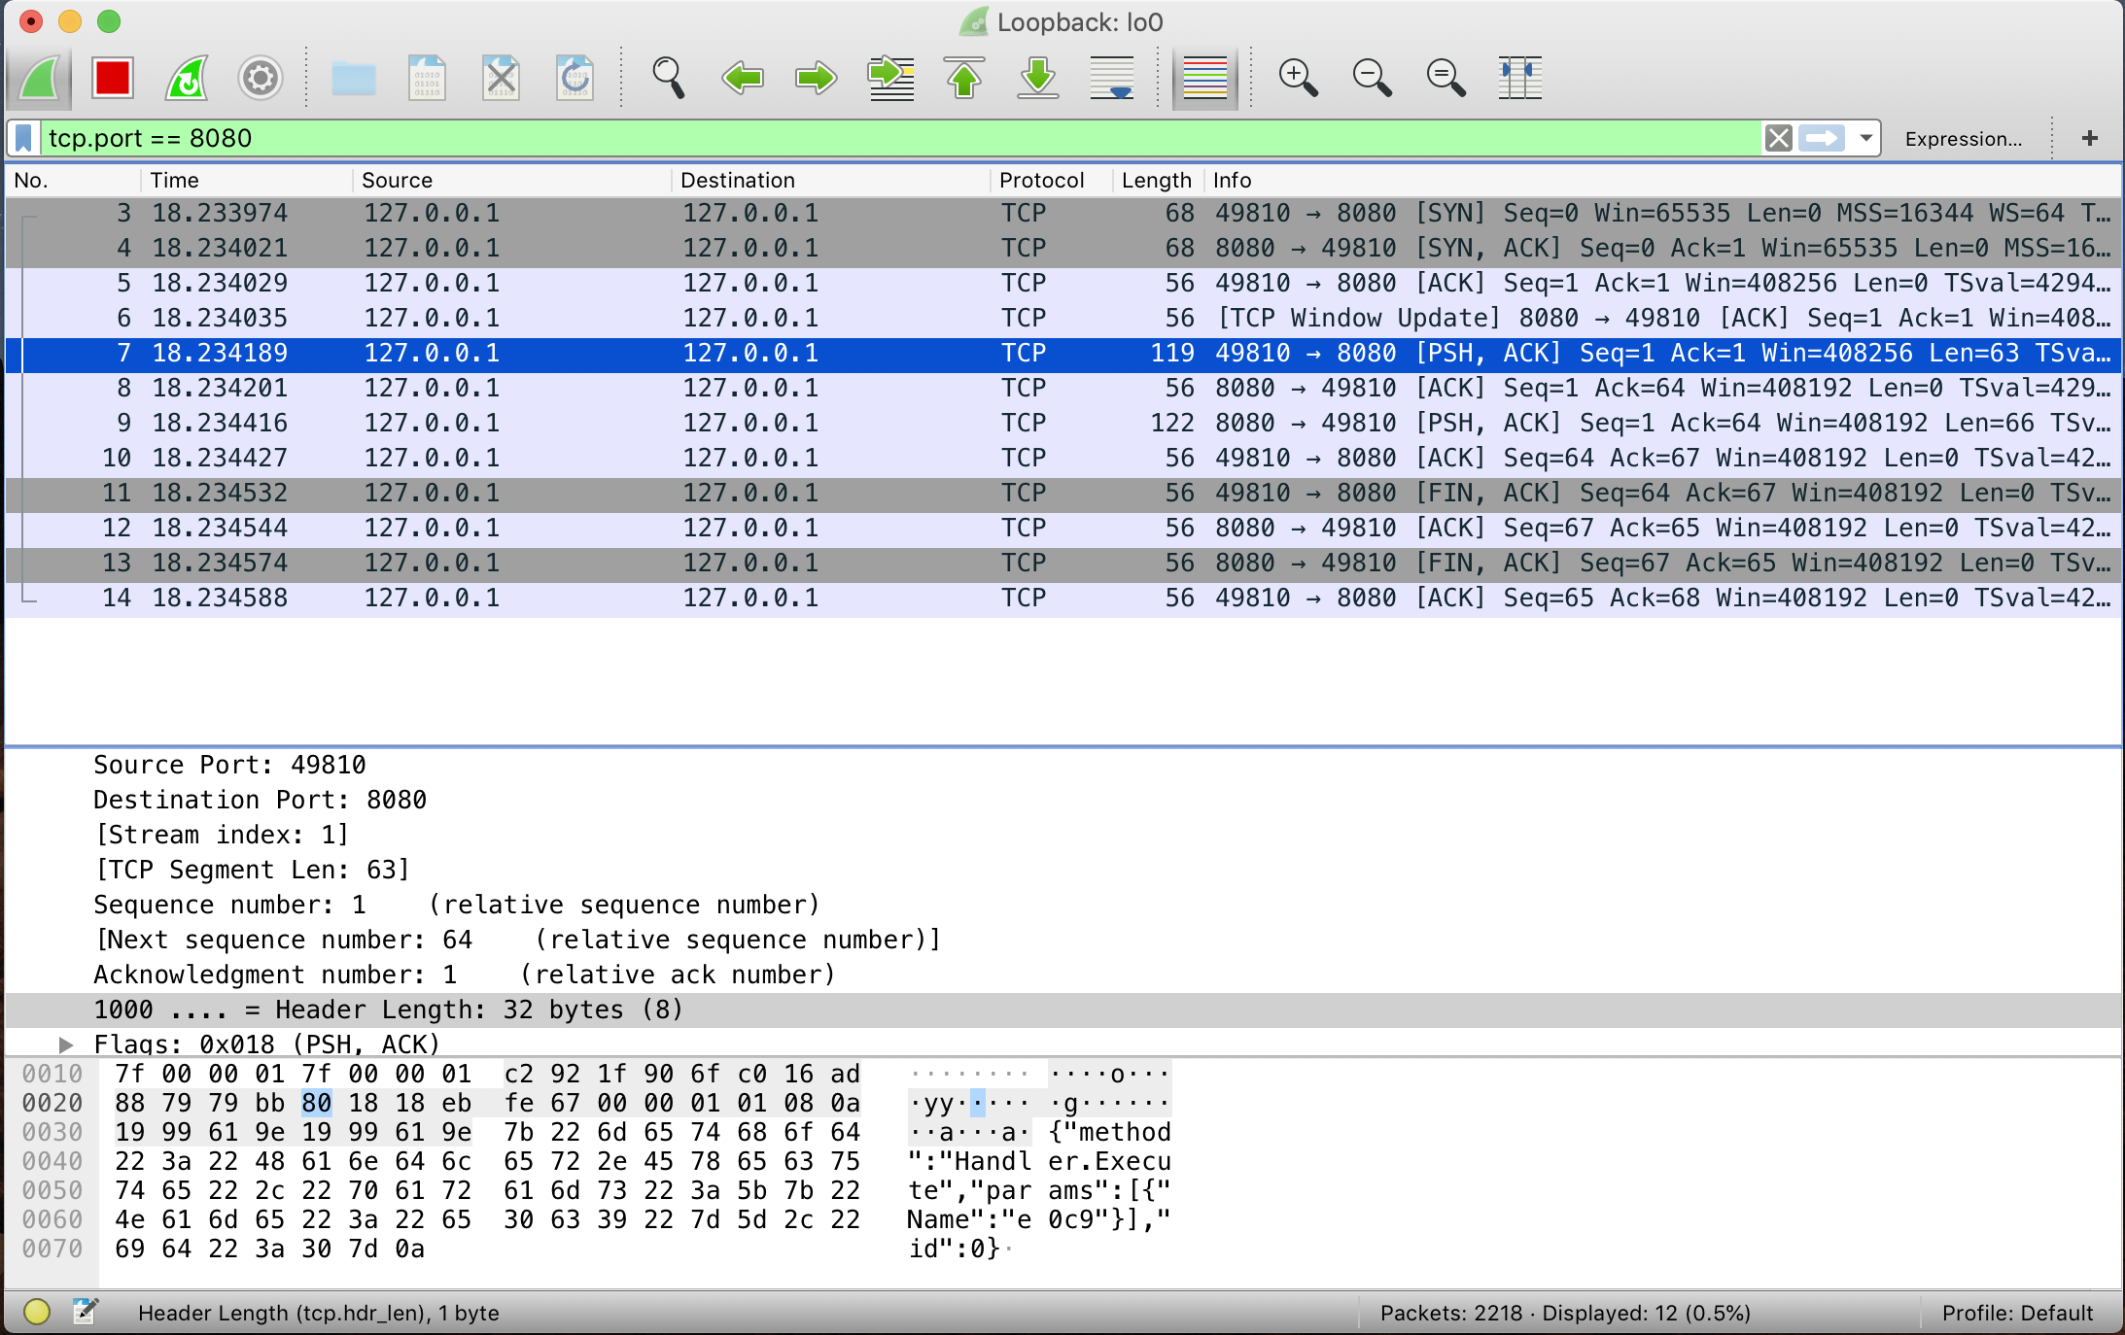Click the red Stop capture button

tap(112, 79)
